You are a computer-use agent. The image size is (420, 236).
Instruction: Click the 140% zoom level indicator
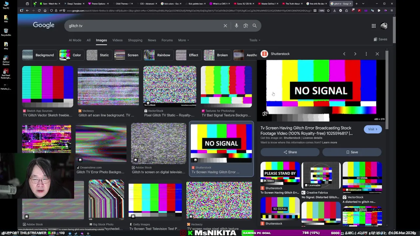tap(322, 10)
